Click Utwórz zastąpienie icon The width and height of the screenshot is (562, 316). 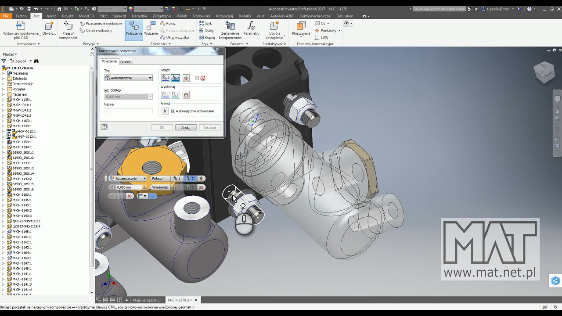274,26
